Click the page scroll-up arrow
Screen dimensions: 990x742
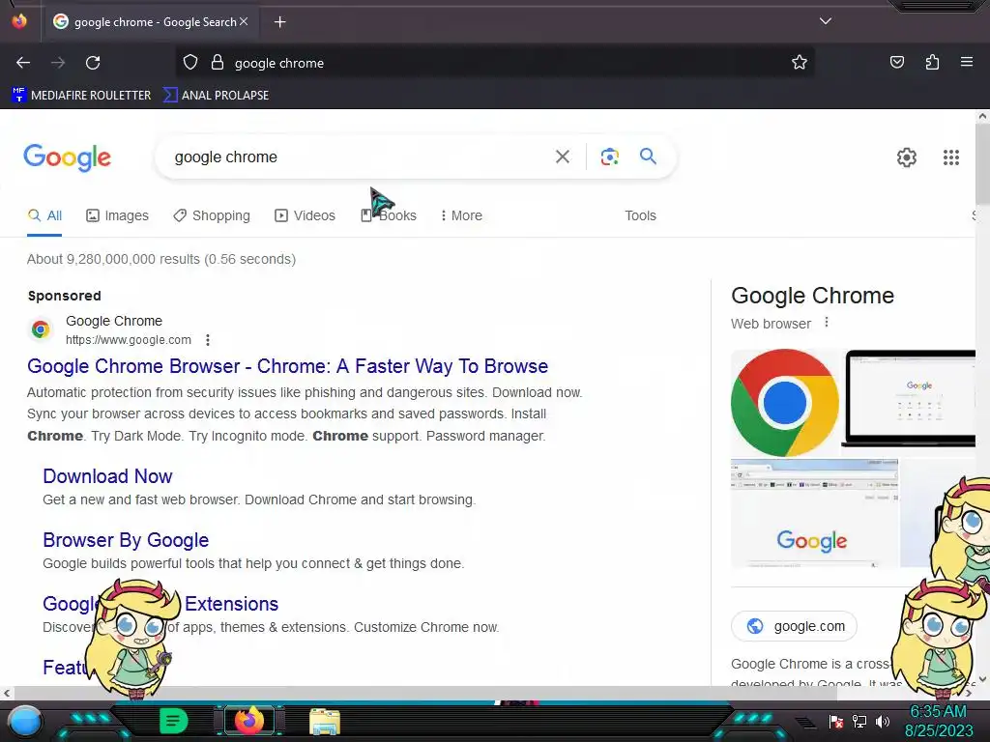point(982,116)
